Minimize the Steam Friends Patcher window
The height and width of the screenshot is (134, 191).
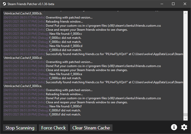pos(162,4)
